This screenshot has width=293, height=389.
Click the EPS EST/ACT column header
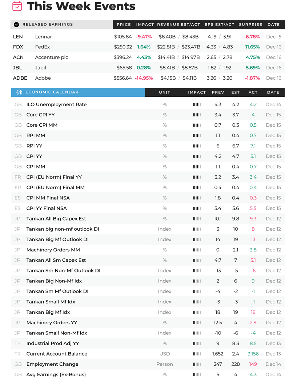click(x=219, y=24)
